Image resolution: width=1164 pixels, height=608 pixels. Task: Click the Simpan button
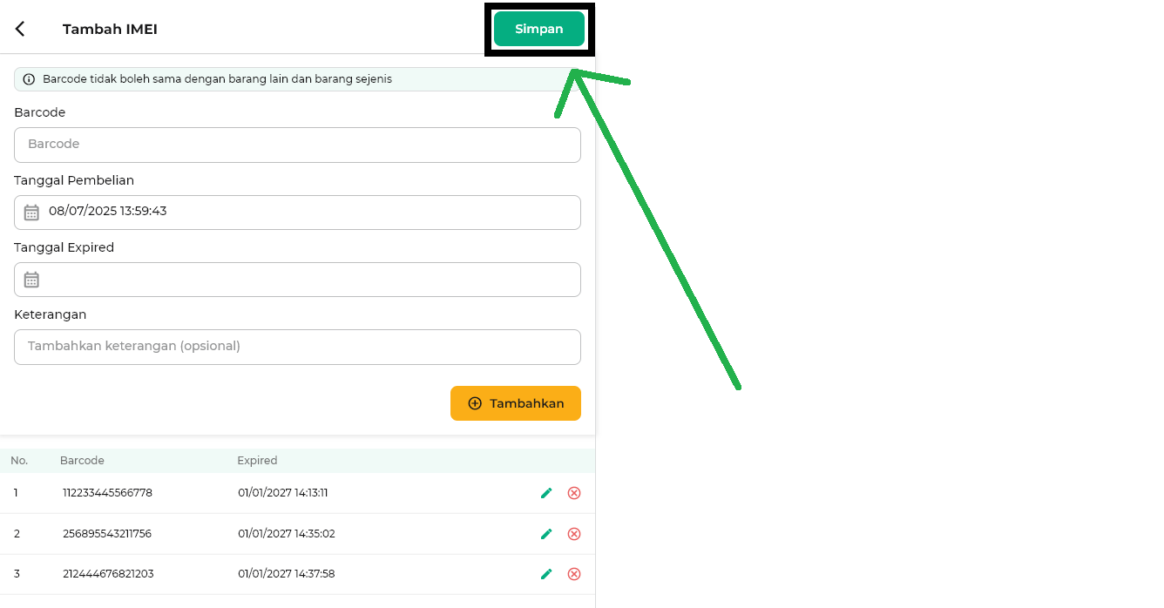538,29
